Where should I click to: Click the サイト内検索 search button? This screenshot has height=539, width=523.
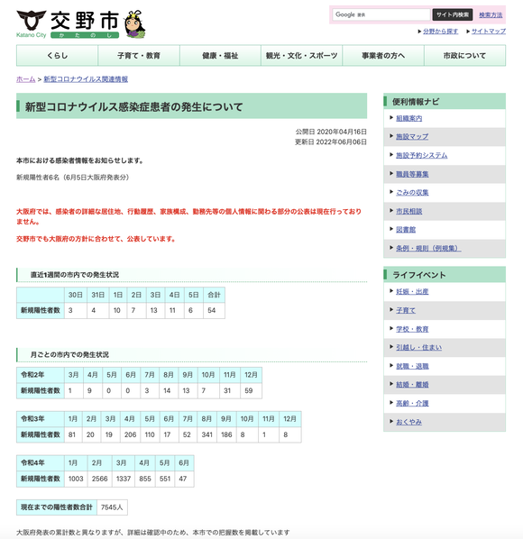click(452, 14)
